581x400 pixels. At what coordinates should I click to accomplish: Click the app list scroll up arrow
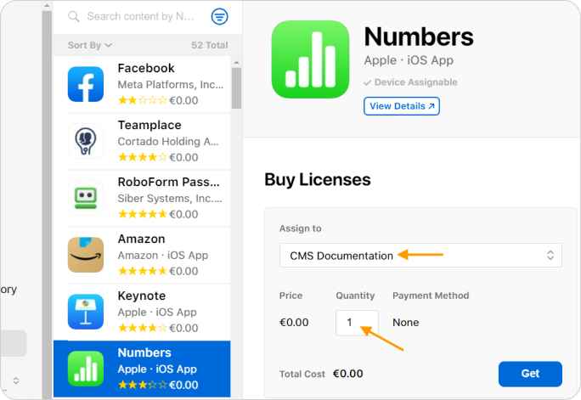tap(236, 62)
